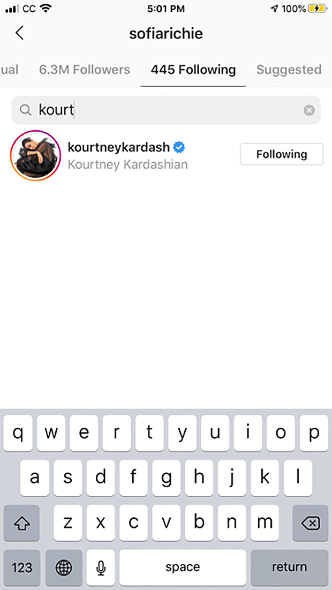This screenshot has height=590, width=332.
Task: Clear the search text with the x icon
Action: (x=309, y=110)
